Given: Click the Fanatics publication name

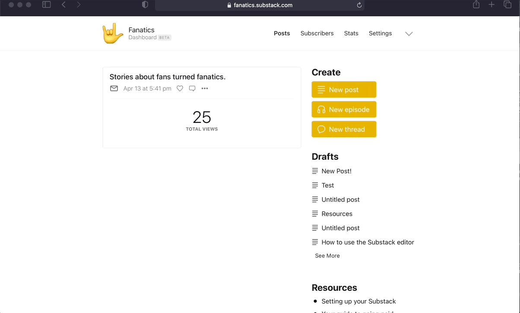Looking at the screenshot, I should click(142, 30).
